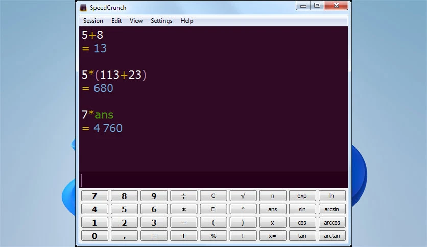Click the multiplication * key

[x=183, y=209]
